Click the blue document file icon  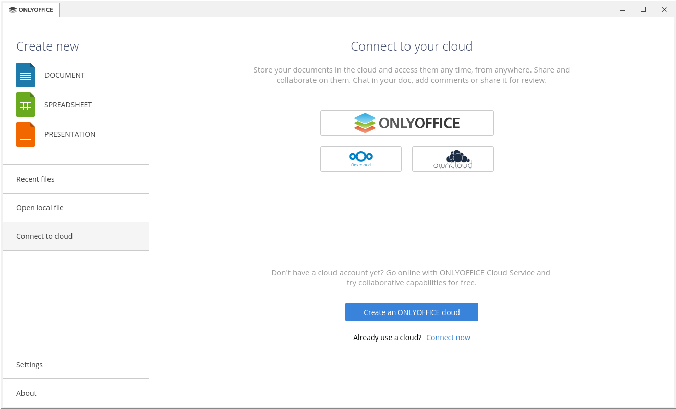(x=26, y=75)
